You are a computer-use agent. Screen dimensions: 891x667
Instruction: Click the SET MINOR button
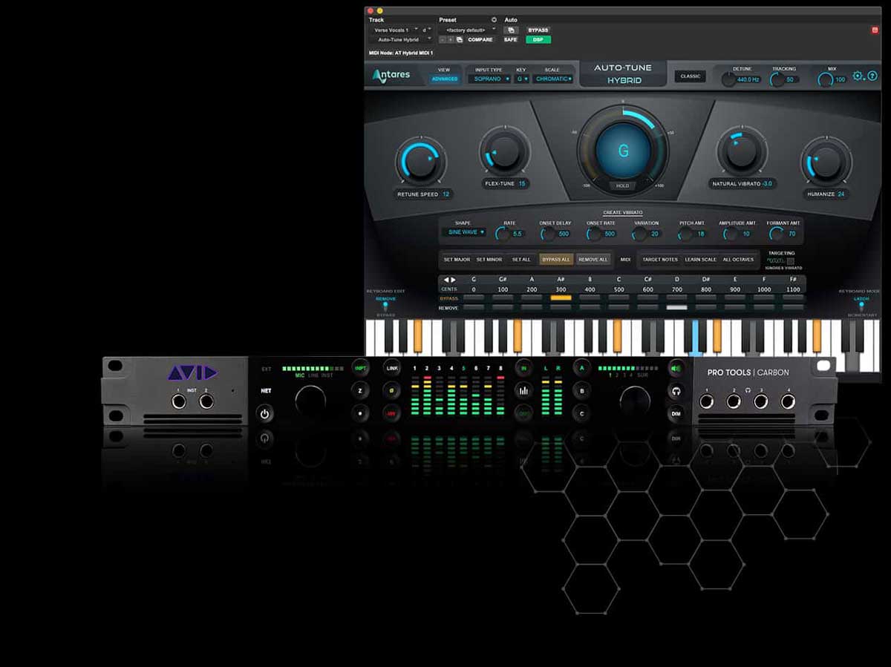point(489,260)
